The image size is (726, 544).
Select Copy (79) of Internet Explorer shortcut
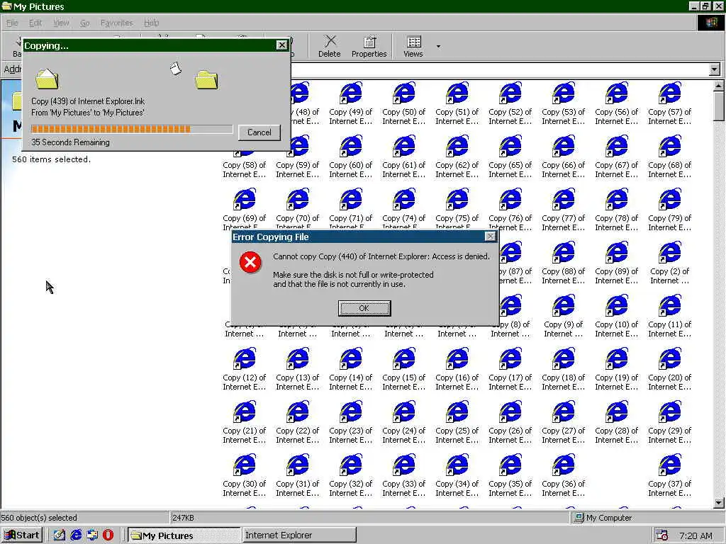pos(669,210)
